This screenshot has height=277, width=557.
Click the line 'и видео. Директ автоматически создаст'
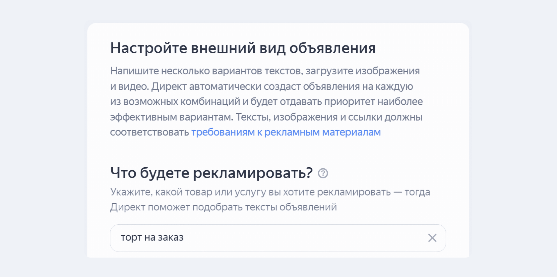coord(261,86)
